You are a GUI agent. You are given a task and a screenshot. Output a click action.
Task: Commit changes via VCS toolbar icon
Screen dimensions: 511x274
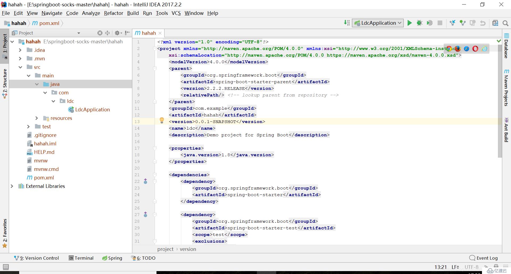[x=463, y=23]
